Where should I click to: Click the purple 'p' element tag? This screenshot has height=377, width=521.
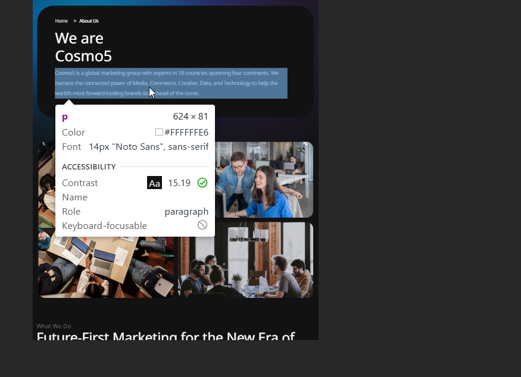coord(65,117)
